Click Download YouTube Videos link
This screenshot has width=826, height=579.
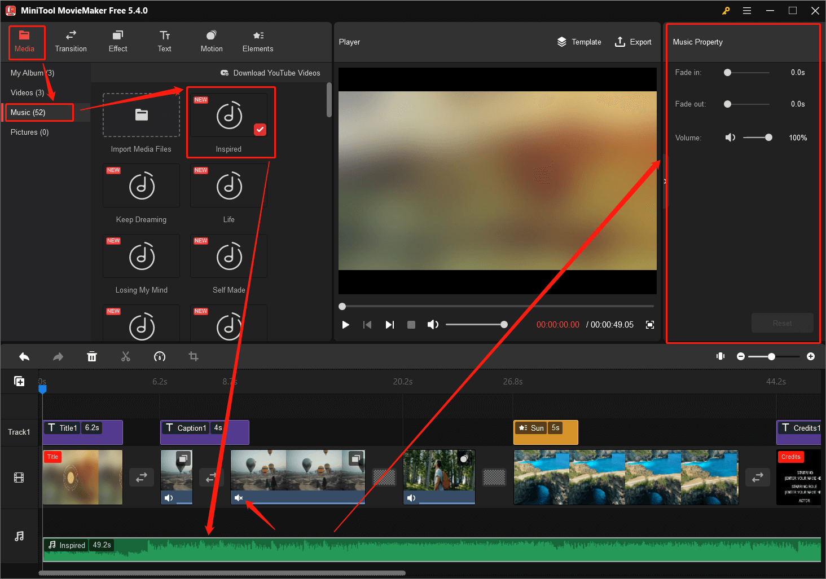click(270, 73)
